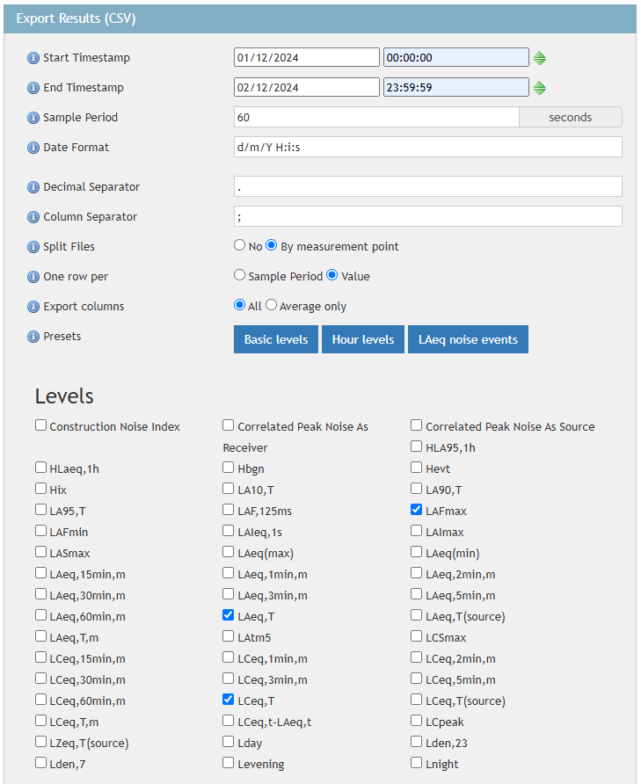Click the Column Separator input field
641x784 pixels.
coord(428,216)
